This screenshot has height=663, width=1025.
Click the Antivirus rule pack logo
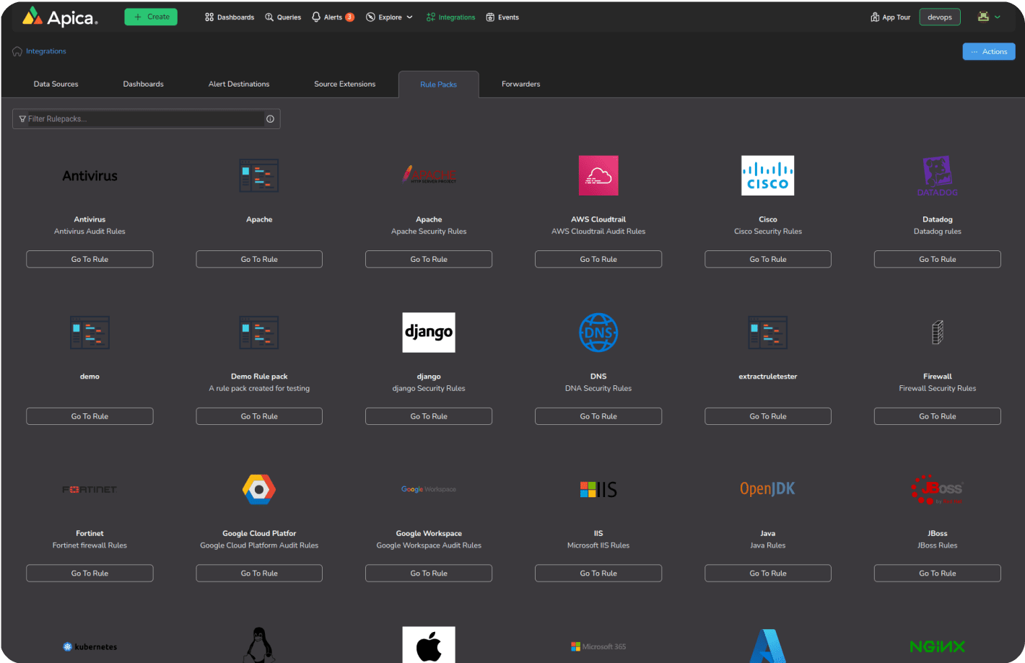(x=90, y=176)
